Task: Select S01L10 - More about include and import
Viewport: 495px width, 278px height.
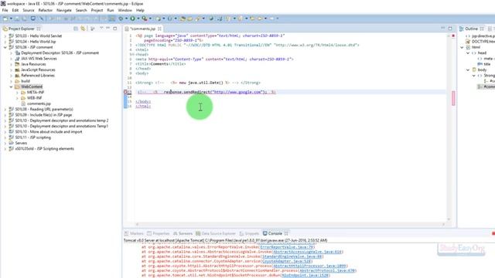Action: [48, 132]
